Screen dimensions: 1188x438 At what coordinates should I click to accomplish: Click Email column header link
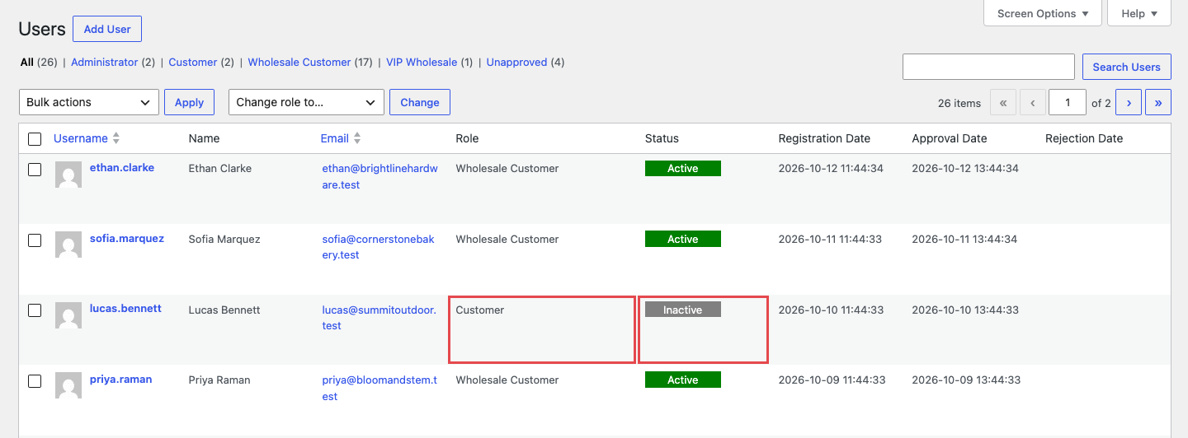tap(335, 138)
